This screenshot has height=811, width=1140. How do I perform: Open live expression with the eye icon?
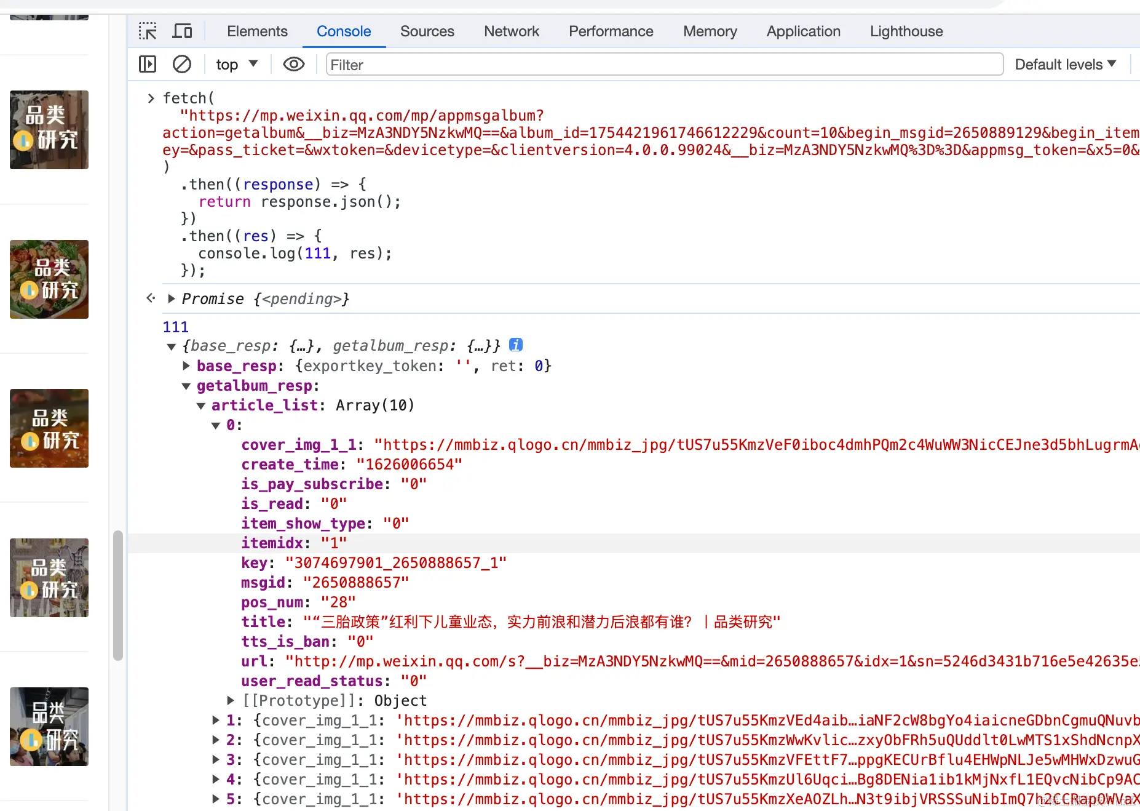pyautogui.click(x=294, y=64)
